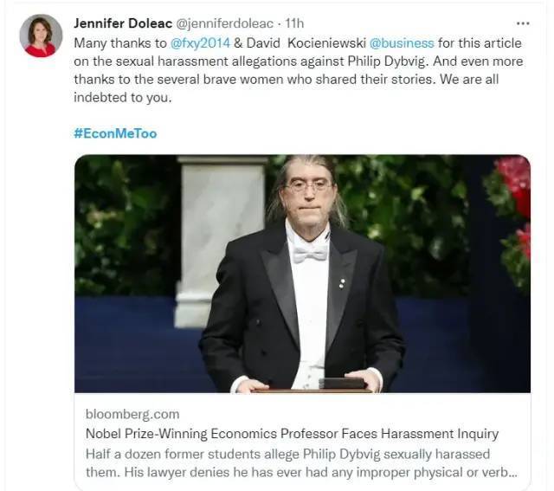The image size is (554, 491).
Task: Visit the @fxy2014 mention
Action: coord(200,42)
